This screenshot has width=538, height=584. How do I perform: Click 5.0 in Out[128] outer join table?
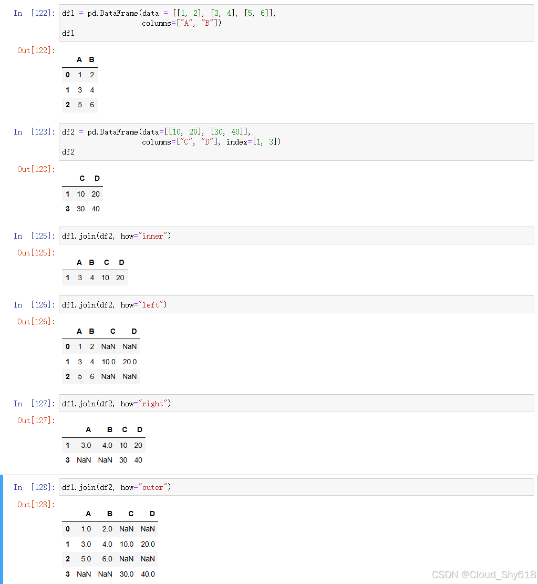(x=86, y=559)
